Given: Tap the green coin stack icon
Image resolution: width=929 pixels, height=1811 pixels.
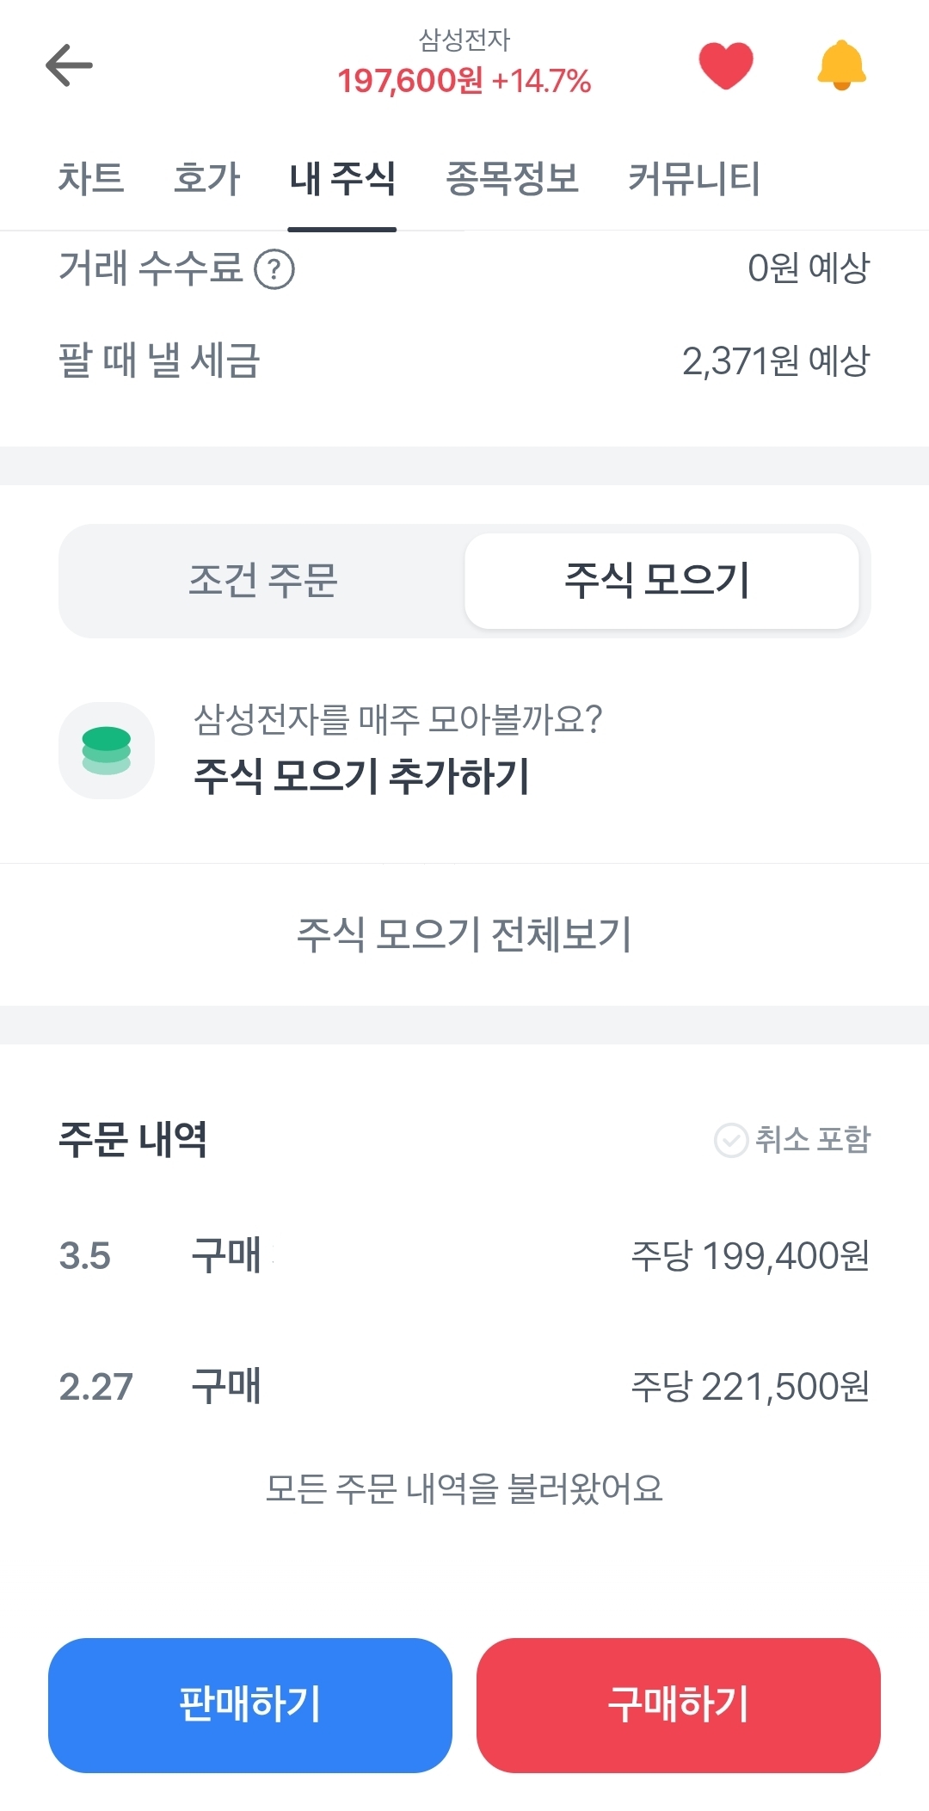Looking at the screenshot, I should pyautogui.click(x=107, y=750).
